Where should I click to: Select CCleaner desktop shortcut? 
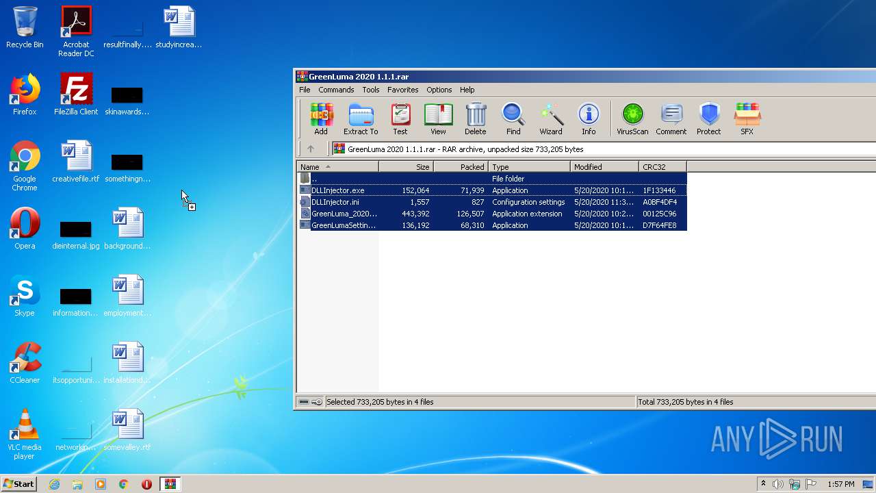pyautogui.click(x=25, y=363)
